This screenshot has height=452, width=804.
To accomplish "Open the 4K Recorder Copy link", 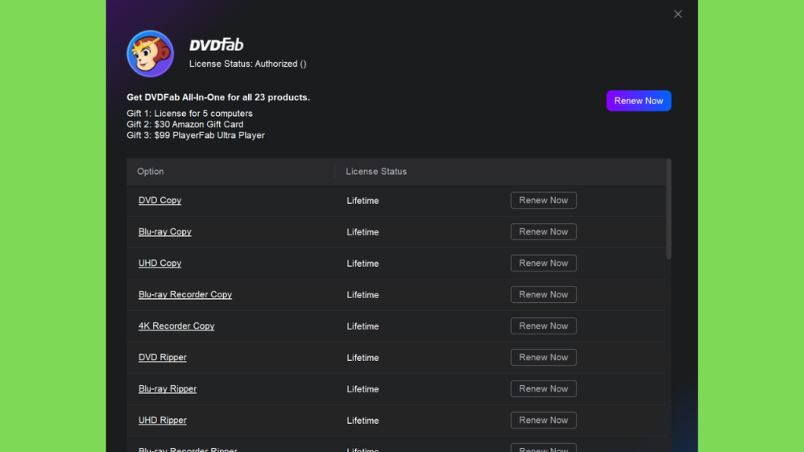I will click(177, 326).
